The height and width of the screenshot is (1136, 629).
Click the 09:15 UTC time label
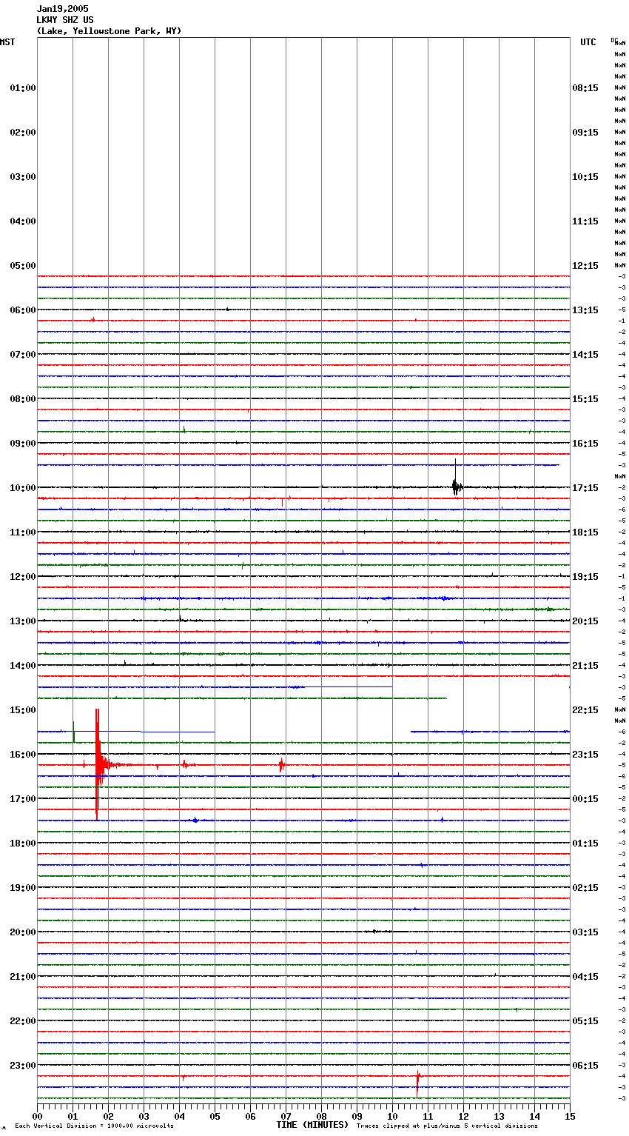(585, 133)
